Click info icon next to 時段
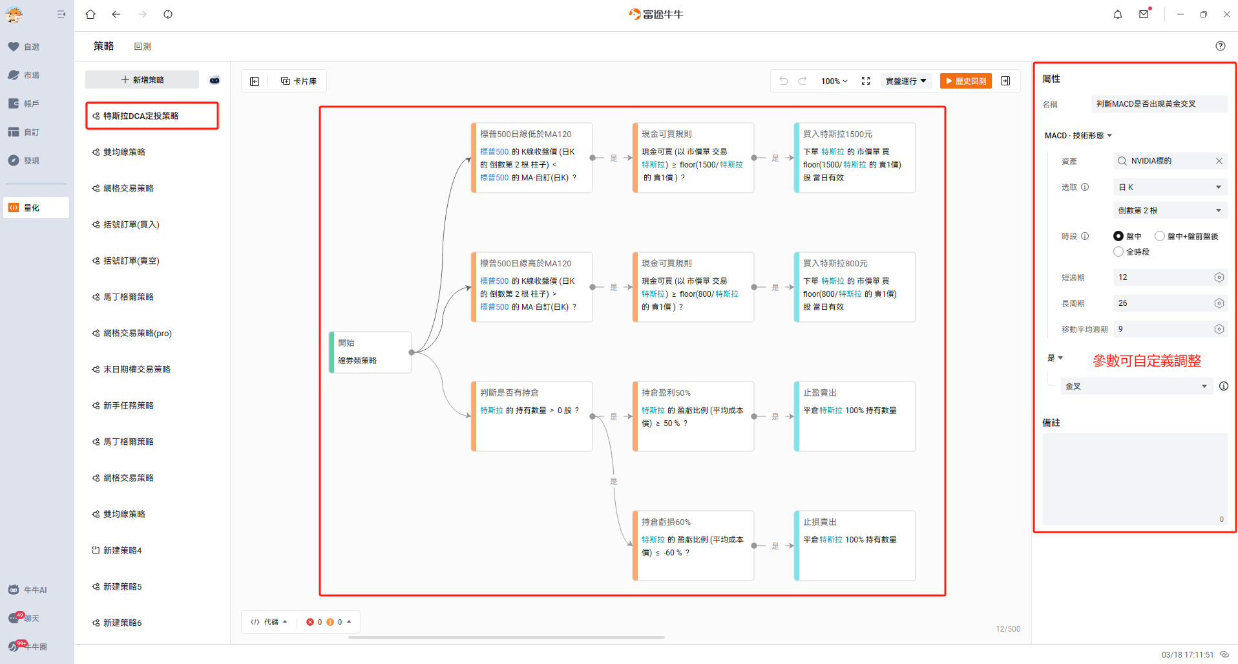Viewport: 1238px width, 664px height. [x=1085, y=236]
